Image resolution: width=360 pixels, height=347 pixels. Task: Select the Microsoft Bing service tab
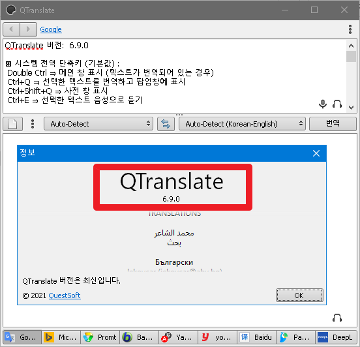point(61,337)
